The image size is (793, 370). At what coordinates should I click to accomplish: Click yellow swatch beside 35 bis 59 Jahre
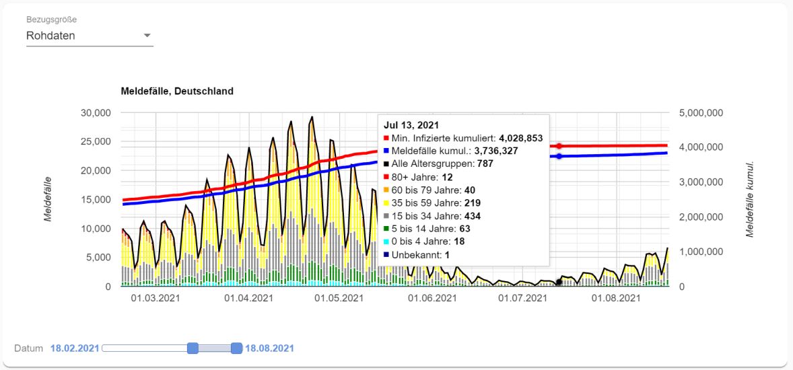[x=386, y=203]
